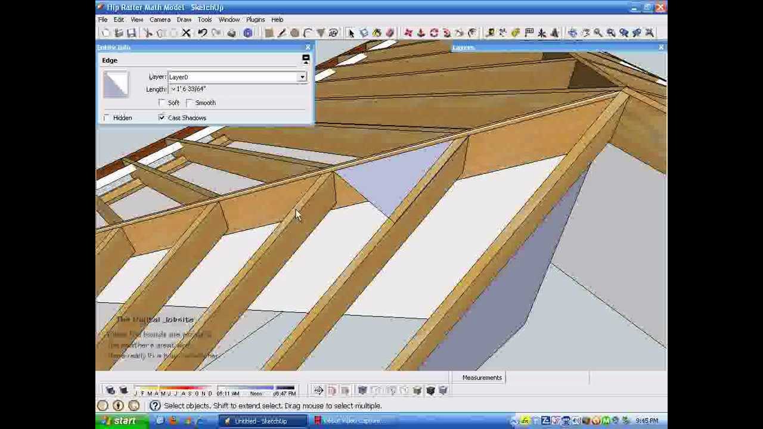Click the Shaded with Textures style icon
The width and height of the screenshot is (763, 429).
tap(430, 390)
